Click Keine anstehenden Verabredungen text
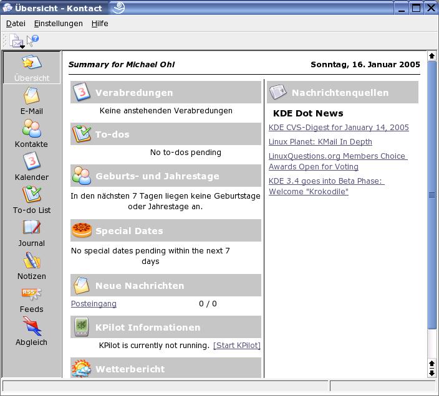439x396 pixels. coord(166,111)
